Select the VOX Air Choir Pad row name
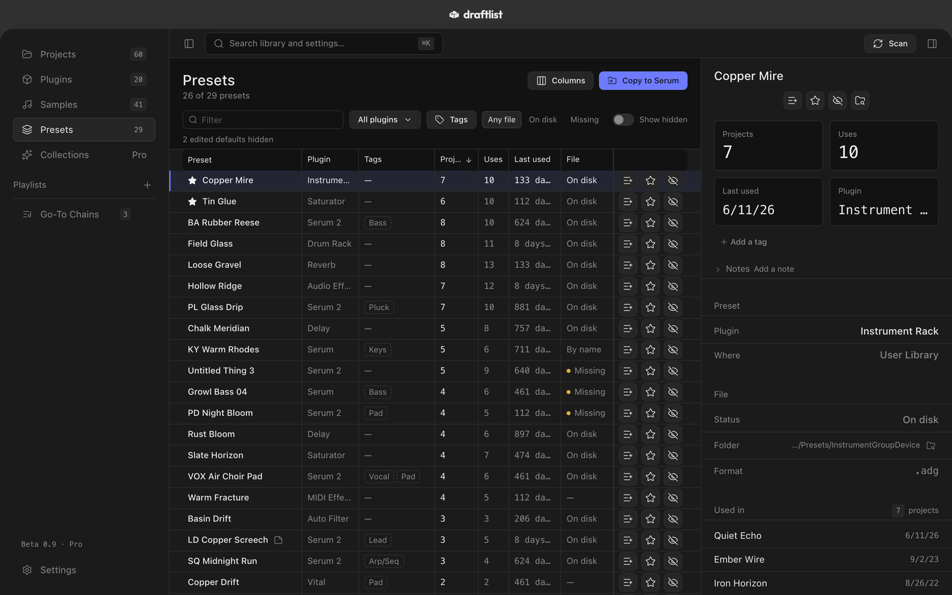The image size is (952, 595). tap(225, 477)
